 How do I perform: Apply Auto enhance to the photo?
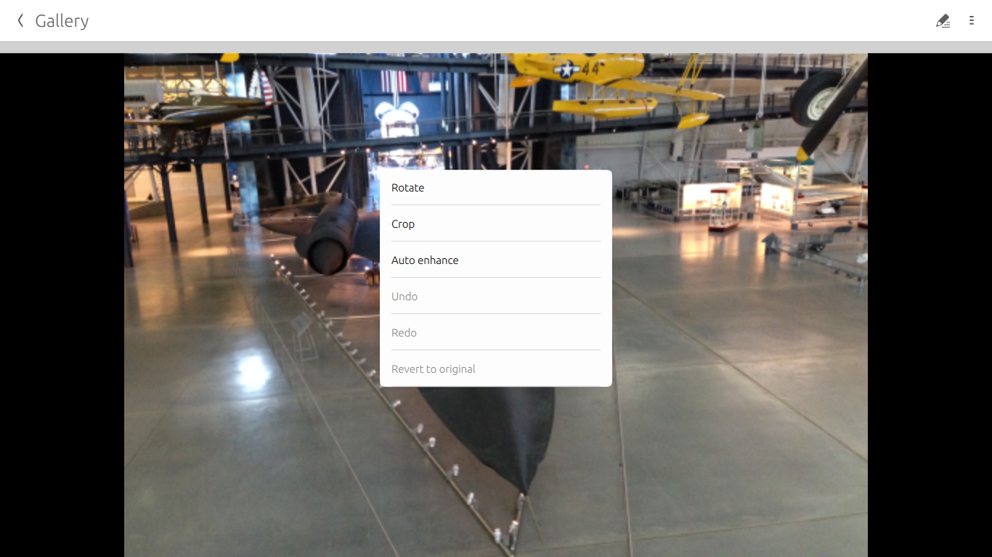coord(496,260)
